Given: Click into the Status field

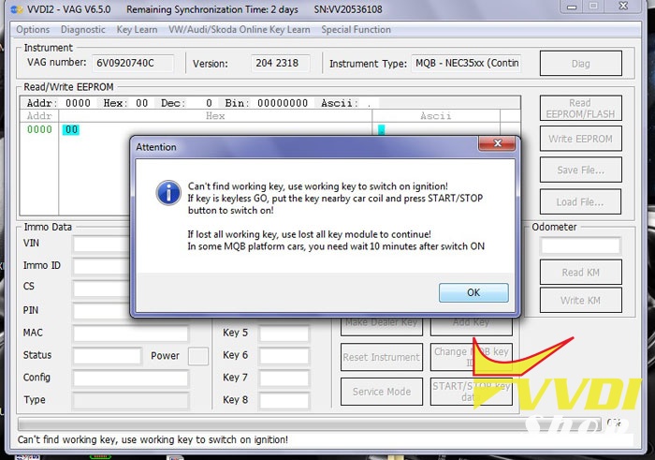Looking at the screenshot, I should (x=108, y=356).
